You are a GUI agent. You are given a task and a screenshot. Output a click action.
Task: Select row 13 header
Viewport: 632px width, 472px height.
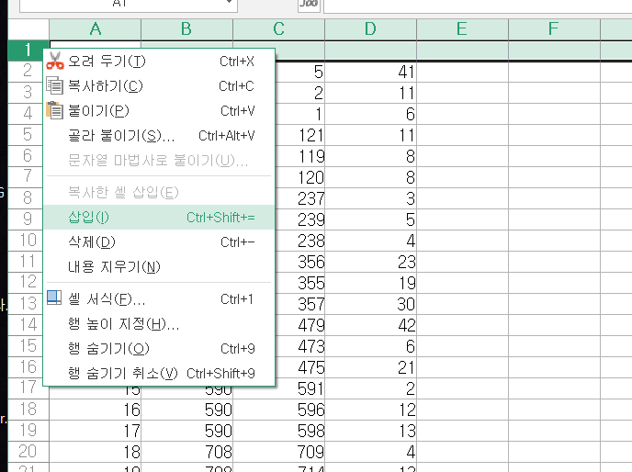click(26, 304)
